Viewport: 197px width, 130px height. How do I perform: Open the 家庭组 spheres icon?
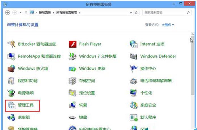tap(11, 117)
